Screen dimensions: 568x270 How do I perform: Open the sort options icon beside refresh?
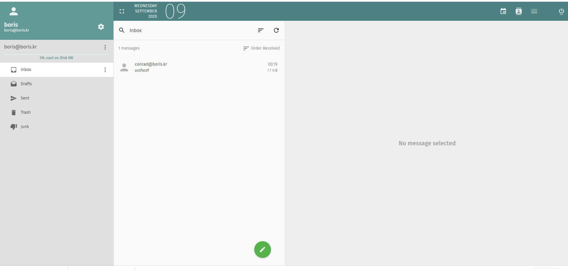pos(261,30)
